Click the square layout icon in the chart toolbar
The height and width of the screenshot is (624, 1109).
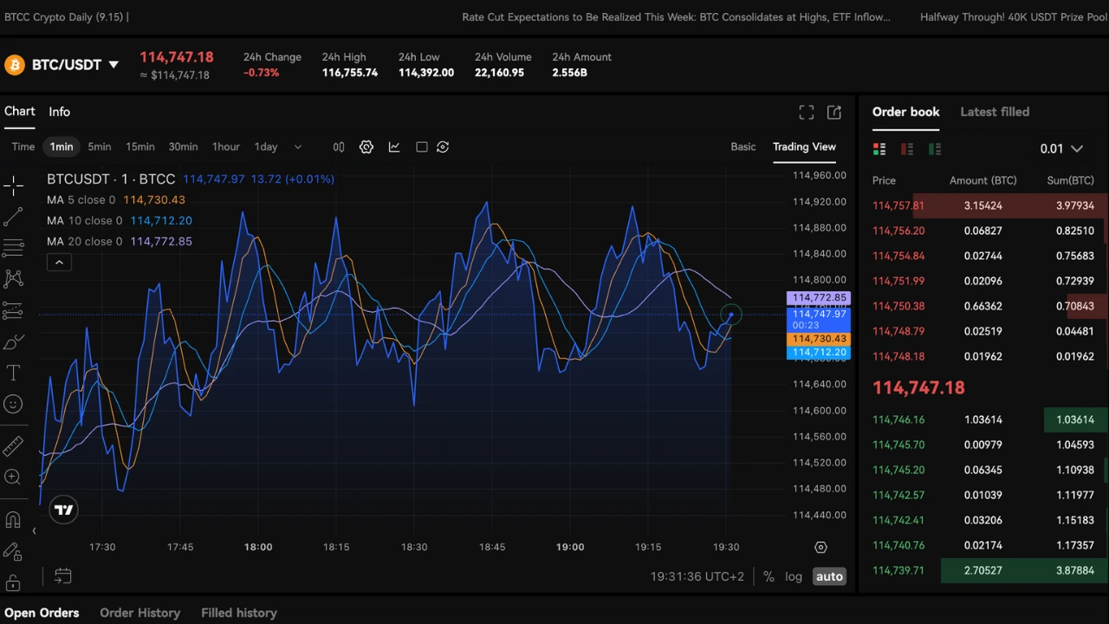click(x=422, y=147)
